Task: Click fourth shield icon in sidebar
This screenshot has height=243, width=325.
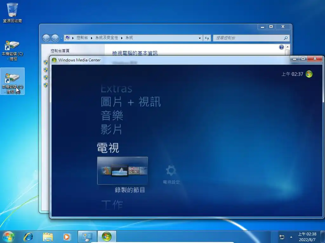Action: point(46,85)
